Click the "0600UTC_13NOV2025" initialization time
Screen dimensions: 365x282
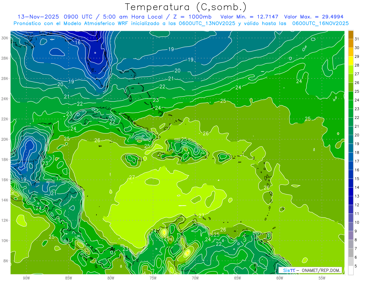pyautogui.click(x=207, y=23)
